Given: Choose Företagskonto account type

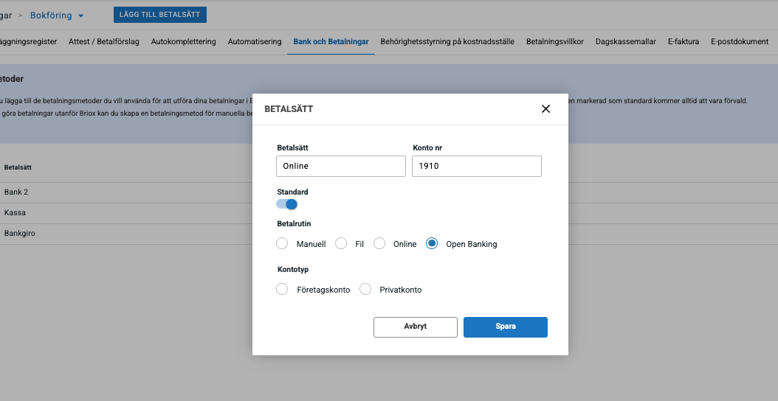Looking at the screenshot, I should [282, 290].
